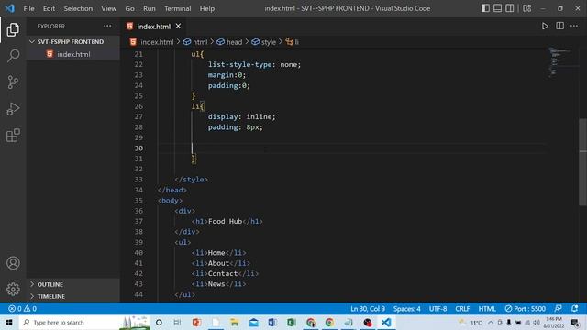Open the Selection menu
The width and height of the screenshot is (587, 330).
click(x=78, y=8)
